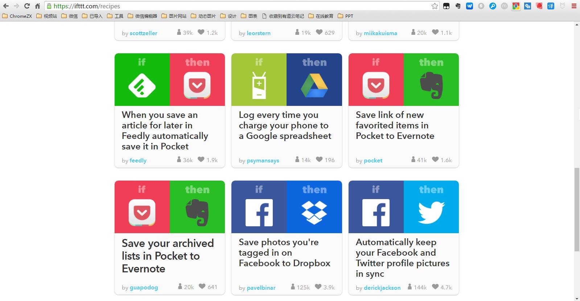Click the battery charging icon tile
The image size is (580, 301).
pos(259,85)
